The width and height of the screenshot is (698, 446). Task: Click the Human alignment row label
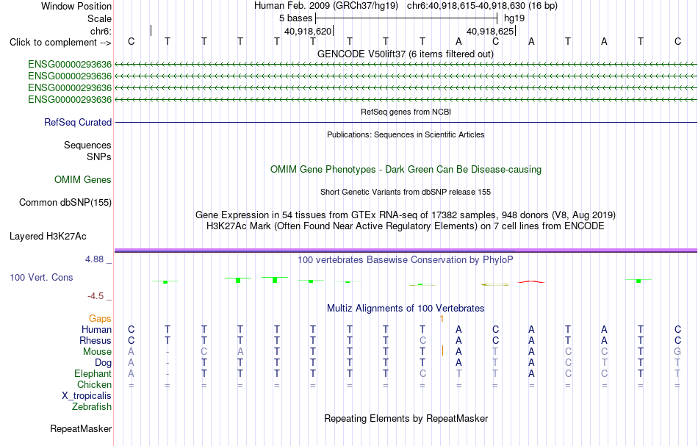pyautogui.click(x=96, y=330)
